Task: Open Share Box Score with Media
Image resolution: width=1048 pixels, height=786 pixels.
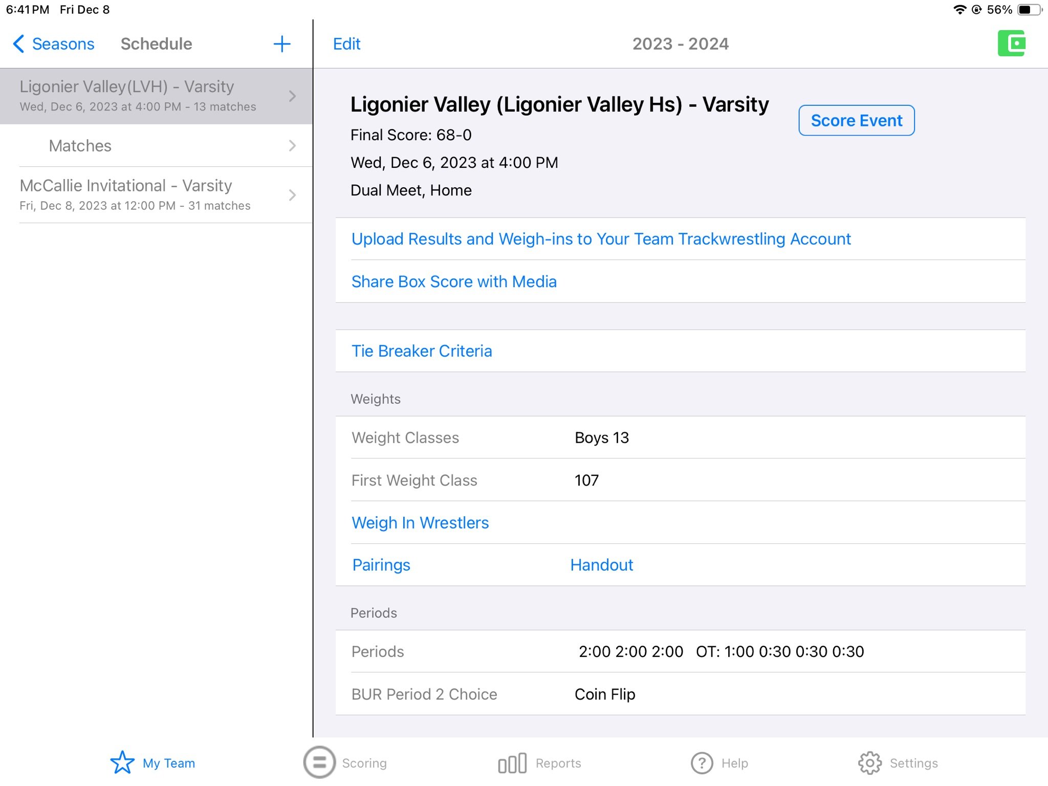Action: pyautogui.click(x=454, y=281)
